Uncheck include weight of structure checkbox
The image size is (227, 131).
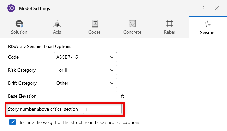coord(13,123)
